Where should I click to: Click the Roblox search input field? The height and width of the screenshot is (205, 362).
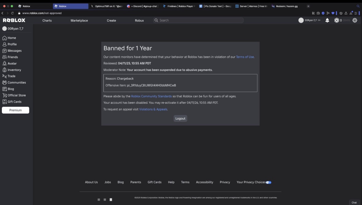coord(198,20)
